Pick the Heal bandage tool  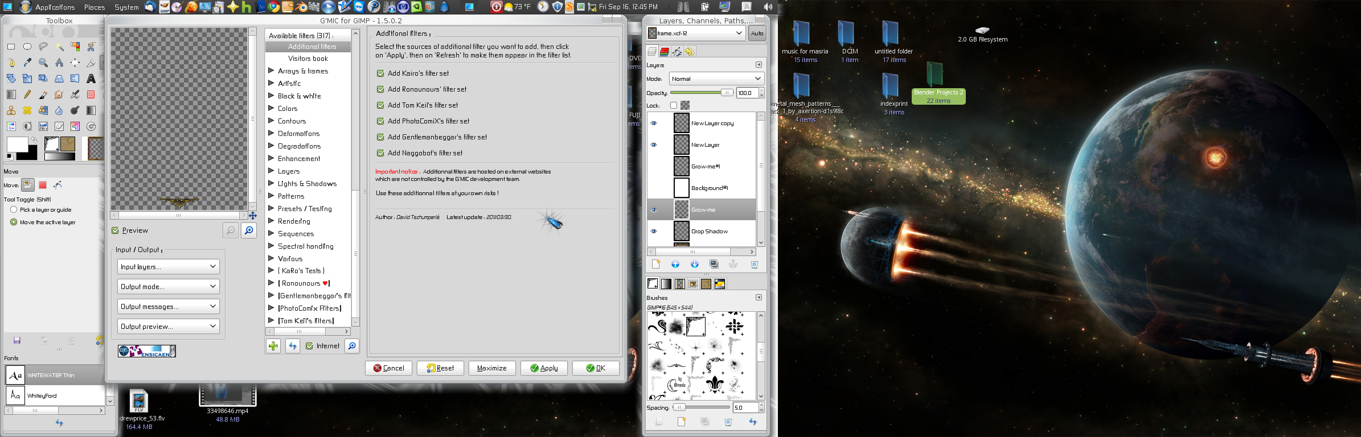pos(27,110)
